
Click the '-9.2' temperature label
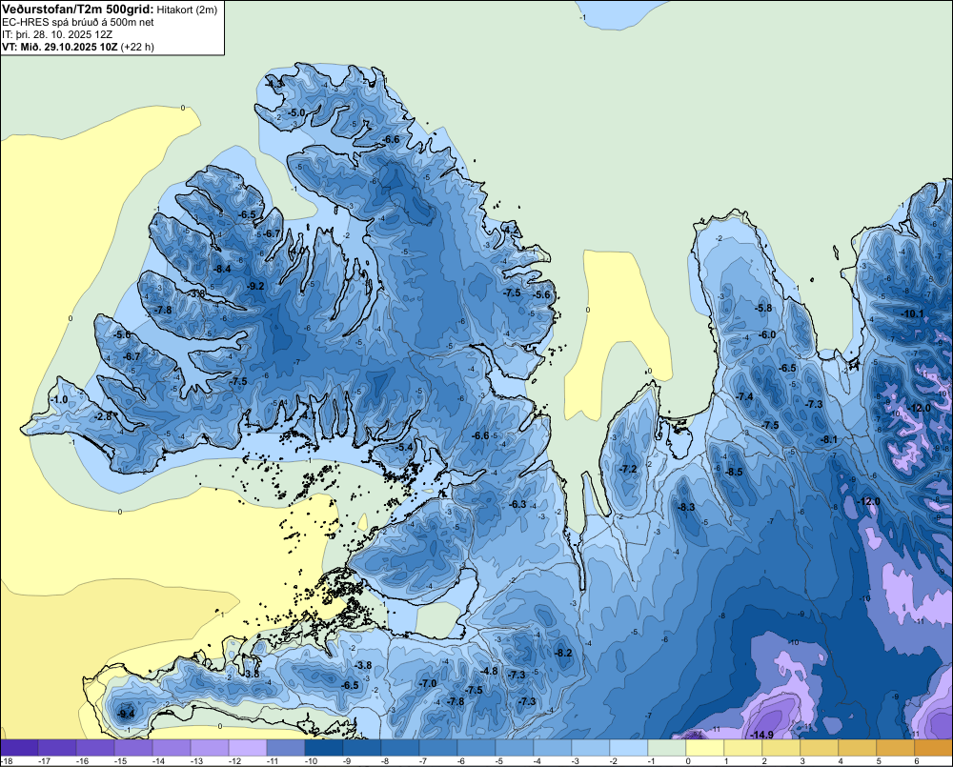[x=255, y=286]
